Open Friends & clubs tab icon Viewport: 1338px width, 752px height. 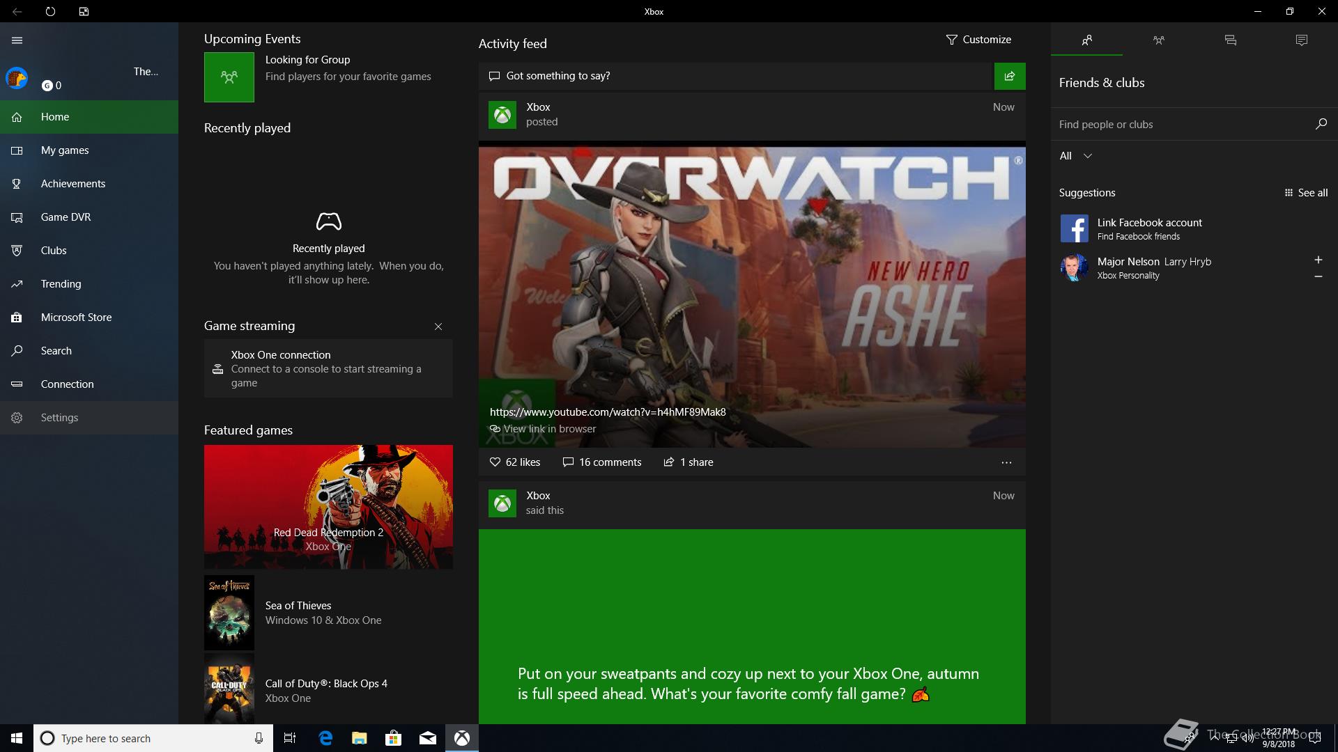[1086, 40]
